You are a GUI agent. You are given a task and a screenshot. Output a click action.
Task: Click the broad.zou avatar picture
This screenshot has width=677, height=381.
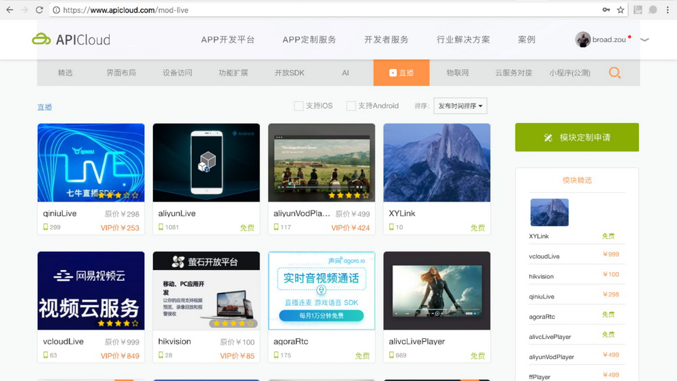pyautogui.click(x=582, y=39)
